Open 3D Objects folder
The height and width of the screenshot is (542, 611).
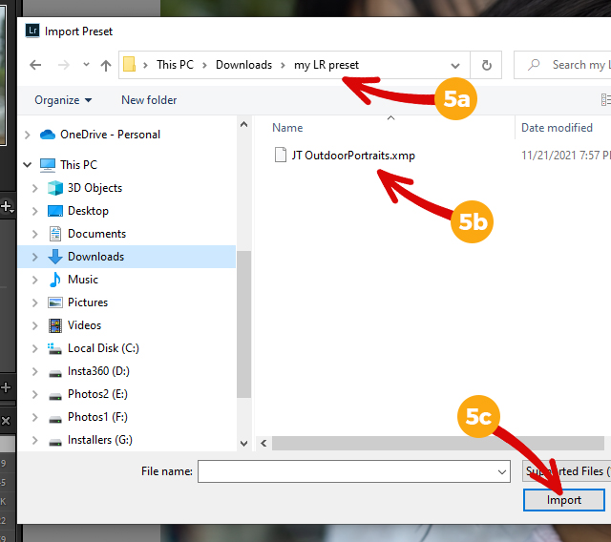tap(95, 188)
